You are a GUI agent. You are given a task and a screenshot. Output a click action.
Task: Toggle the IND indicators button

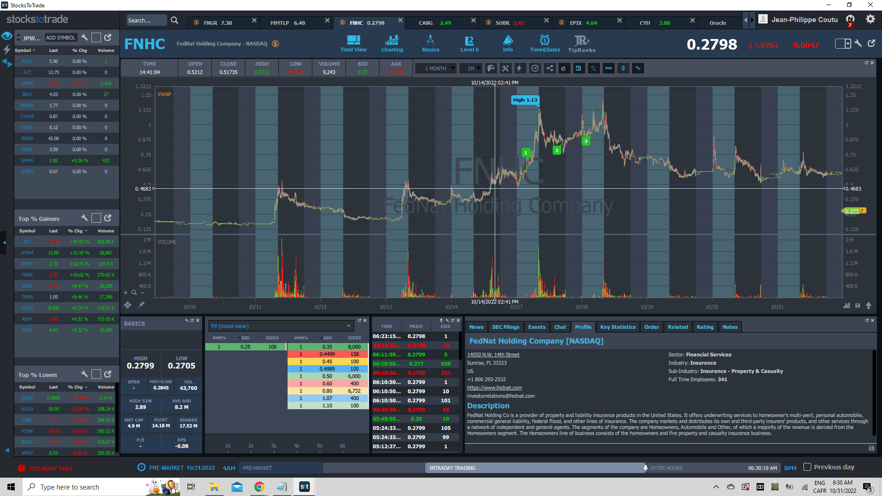[608, 68]
